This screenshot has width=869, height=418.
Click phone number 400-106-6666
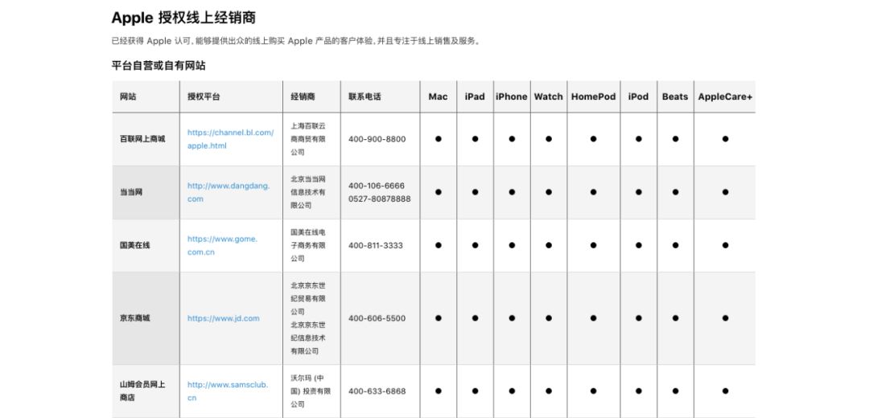(x=377, y=186)
